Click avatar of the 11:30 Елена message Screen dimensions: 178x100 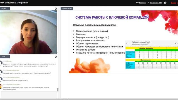[x=1, y=63]
